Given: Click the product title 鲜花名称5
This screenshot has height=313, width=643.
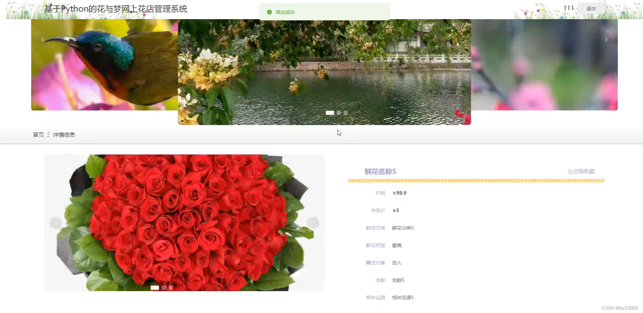Looking at the screenshot, I should (x=380, y=172).
